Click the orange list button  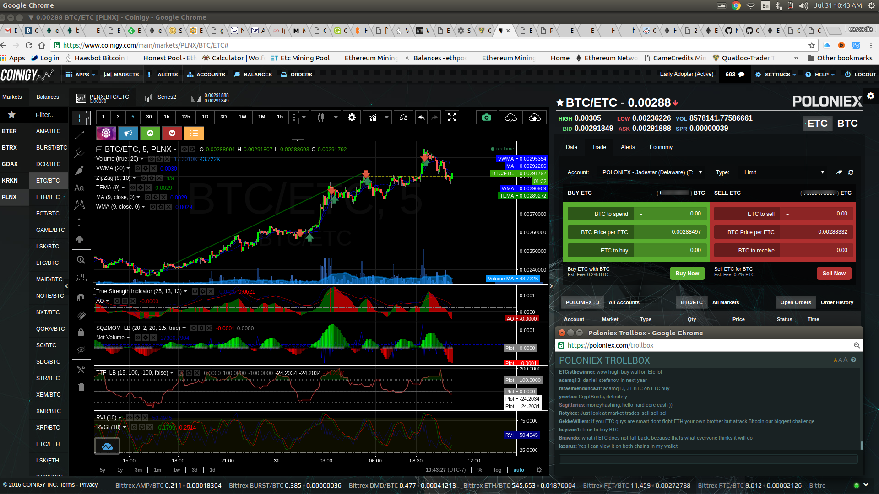pyautogui.click(x=194, y=133)
